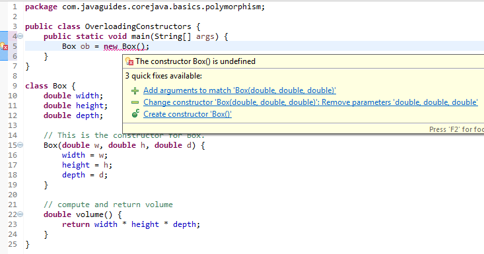Viewport: 484px width, 254px height.
Task: Click 'main(String[] args)' method signature
Action: tap(175, 37)
